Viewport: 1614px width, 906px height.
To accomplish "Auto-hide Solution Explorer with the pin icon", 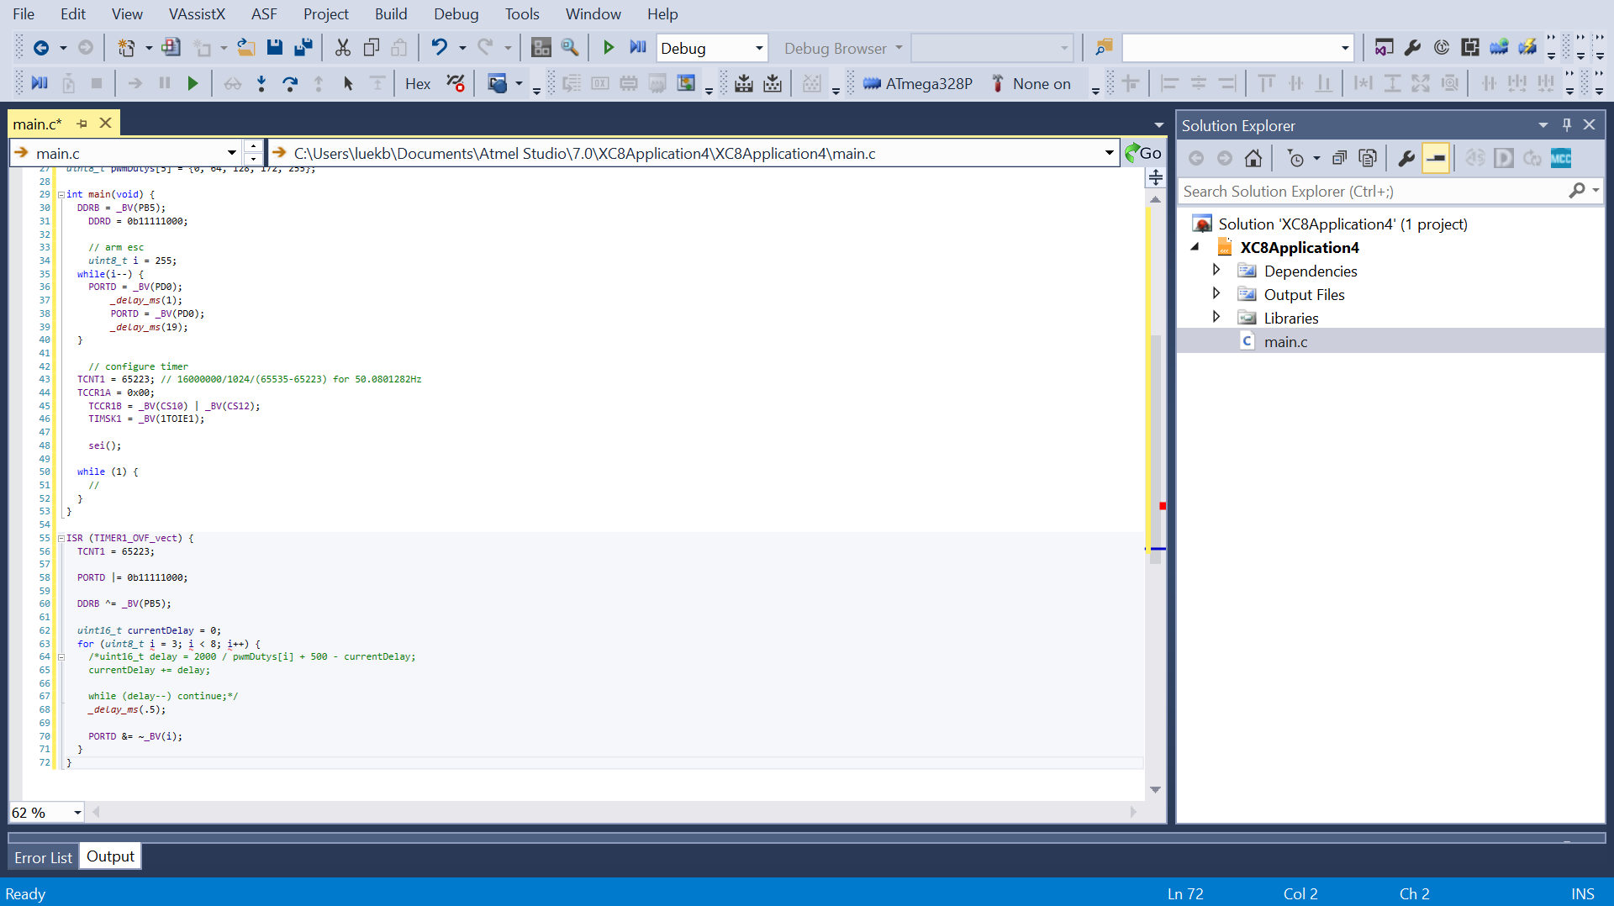I will point(1567,124).
